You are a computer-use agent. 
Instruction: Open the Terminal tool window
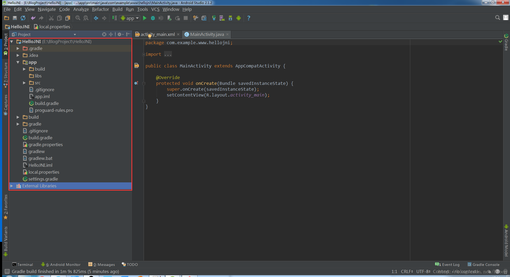coord(23,265)
